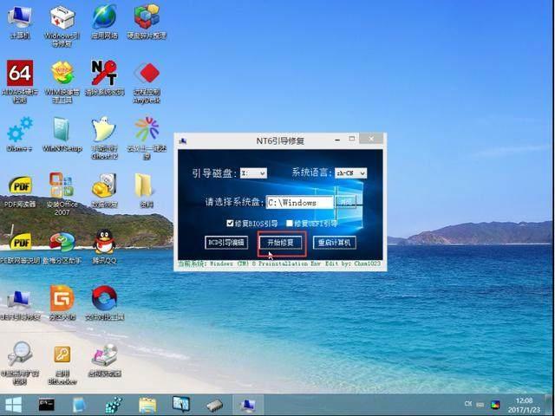The width and height of the screenshot is (555, 416).
Task: Click the colorful display tray icon
Action: (x=496, y=405)
